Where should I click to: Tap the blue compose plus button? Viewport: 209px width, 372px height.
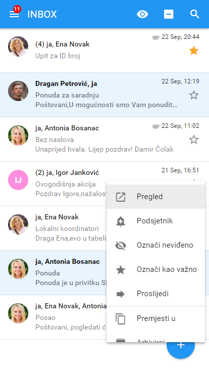click(x=181, y=345)
